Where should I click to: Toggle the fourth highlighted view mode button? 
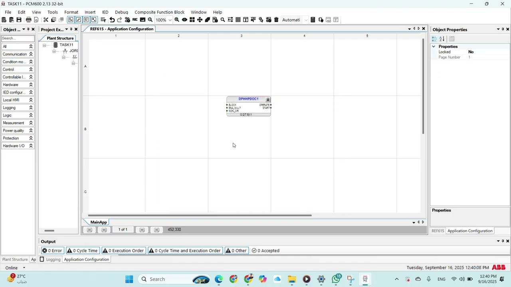point(94,20)
